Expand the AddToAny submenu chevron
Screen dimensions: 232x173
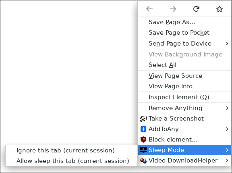point(227,129)
